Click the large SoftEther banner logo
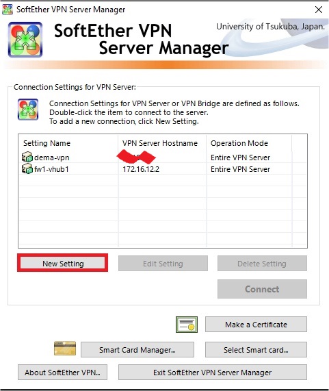The height and width of the screenshot is (391, 329). click(25, 40)
